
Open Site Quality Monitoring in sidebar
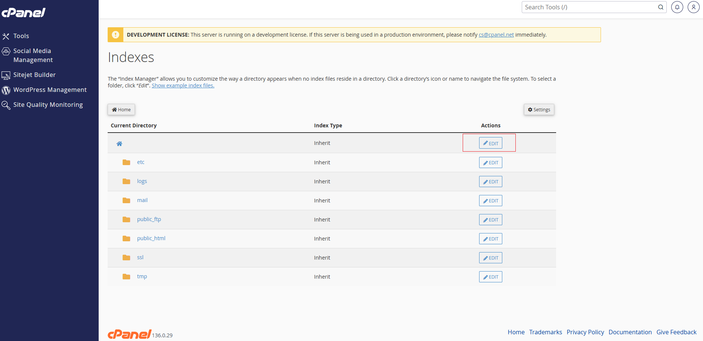point(48,105)
